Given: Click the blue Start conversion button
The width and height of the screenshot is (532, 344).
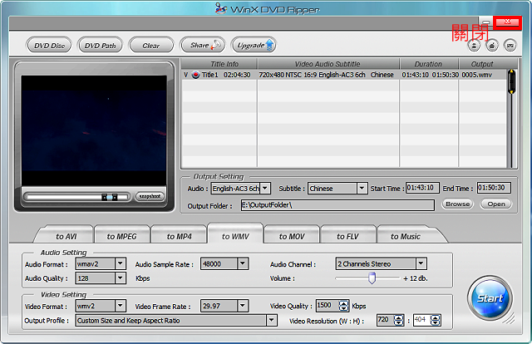Looking at the screenshot, I should [x=490, y=298].
